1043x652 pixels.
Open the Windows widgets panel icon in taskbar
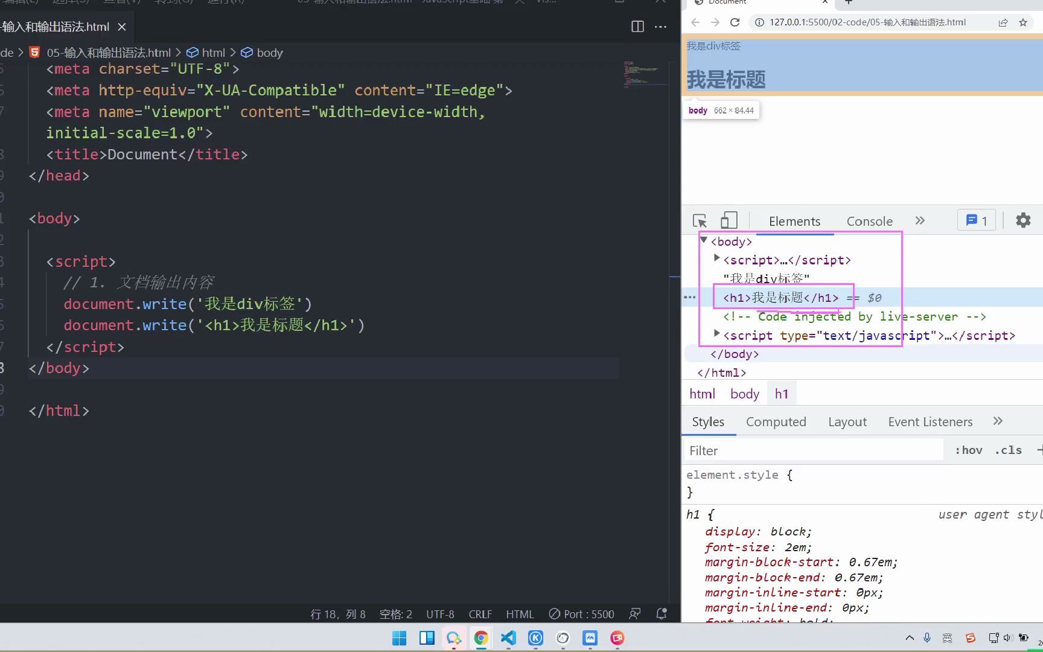[427, 638]
